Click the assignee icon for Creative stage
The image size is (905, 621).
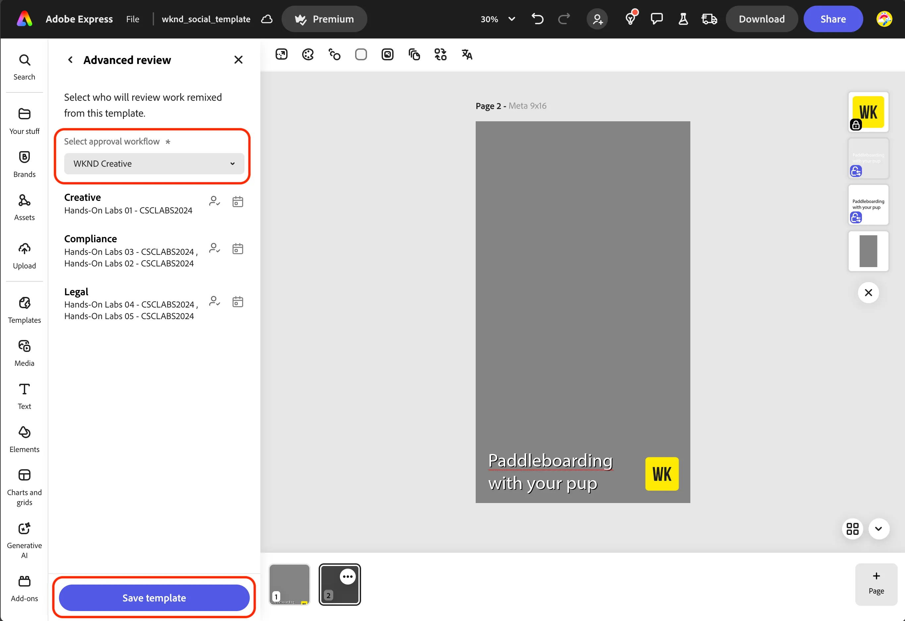215,201
